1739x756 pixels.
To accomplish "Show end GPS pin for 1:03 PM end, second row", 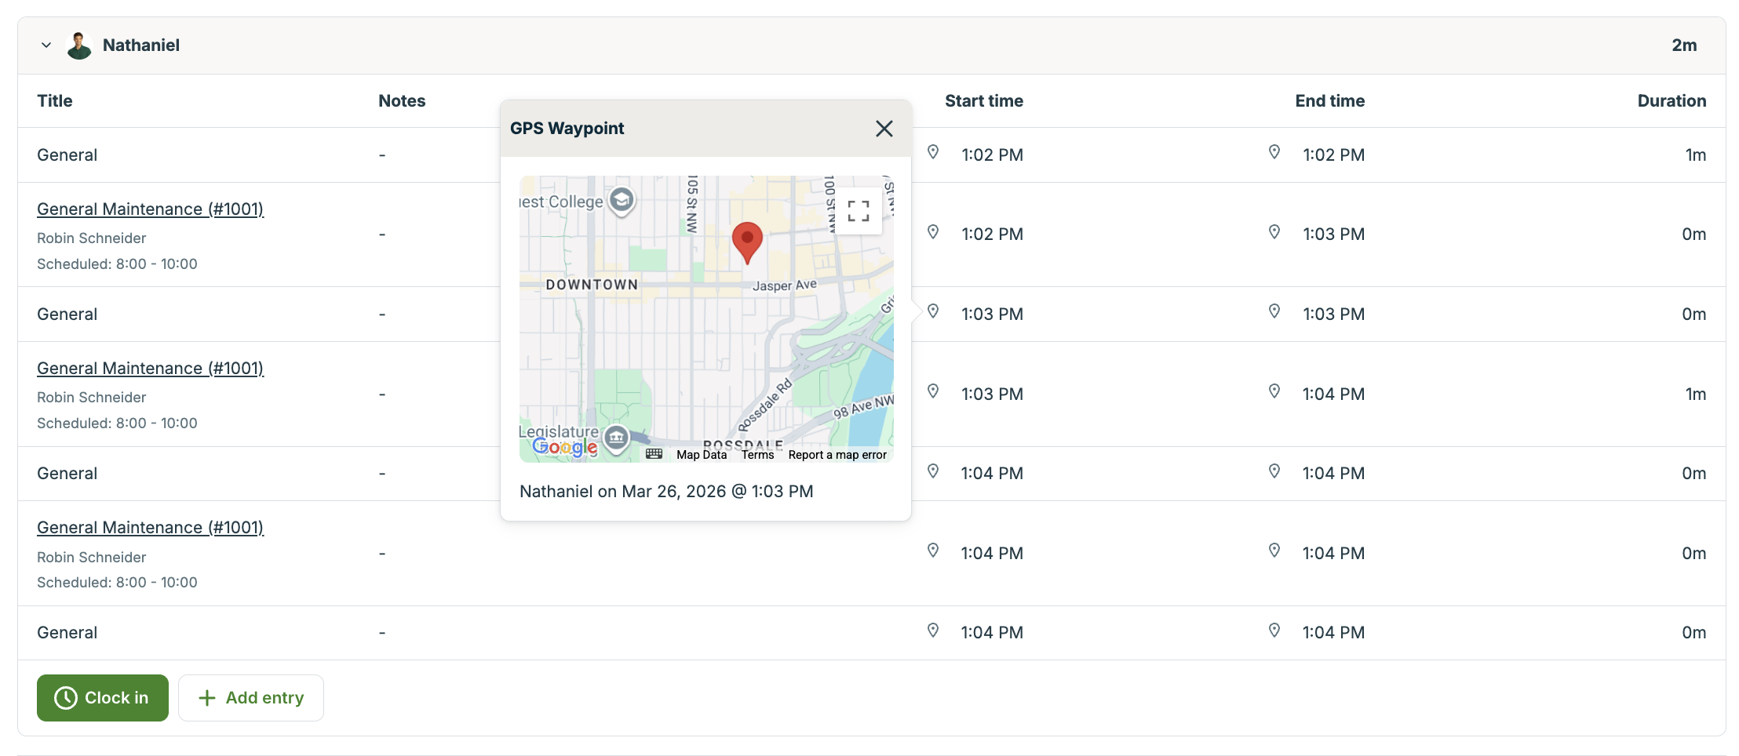I will tap(1274, 232).
